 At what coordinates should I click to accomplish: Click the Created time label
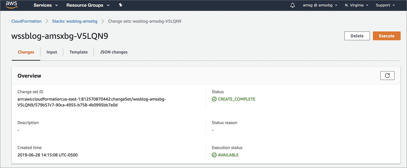coord(29,148)
